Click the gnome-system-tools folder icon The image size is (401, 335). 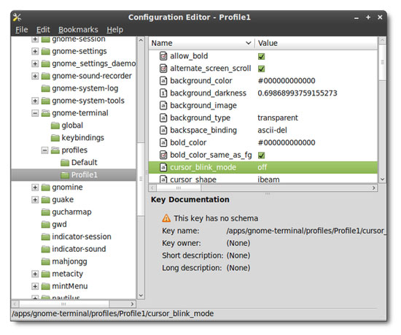tap(45, 101)
